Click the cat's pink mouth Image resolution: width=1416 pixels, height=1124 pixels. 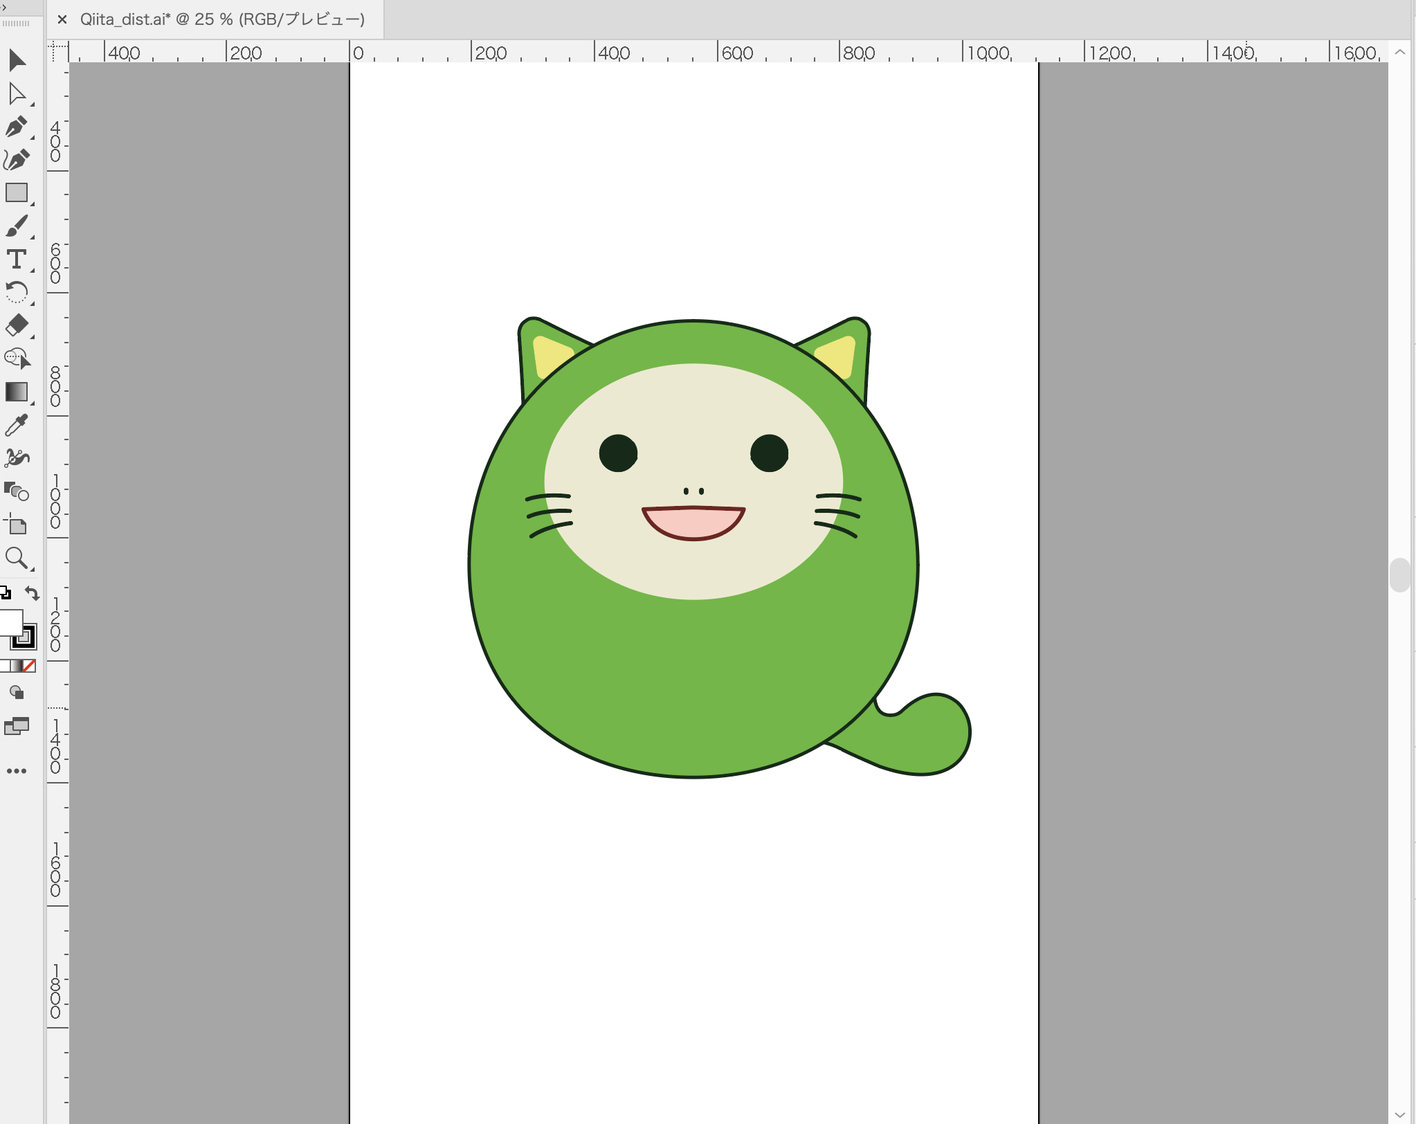pyautogui.click(x=693, y=523)
